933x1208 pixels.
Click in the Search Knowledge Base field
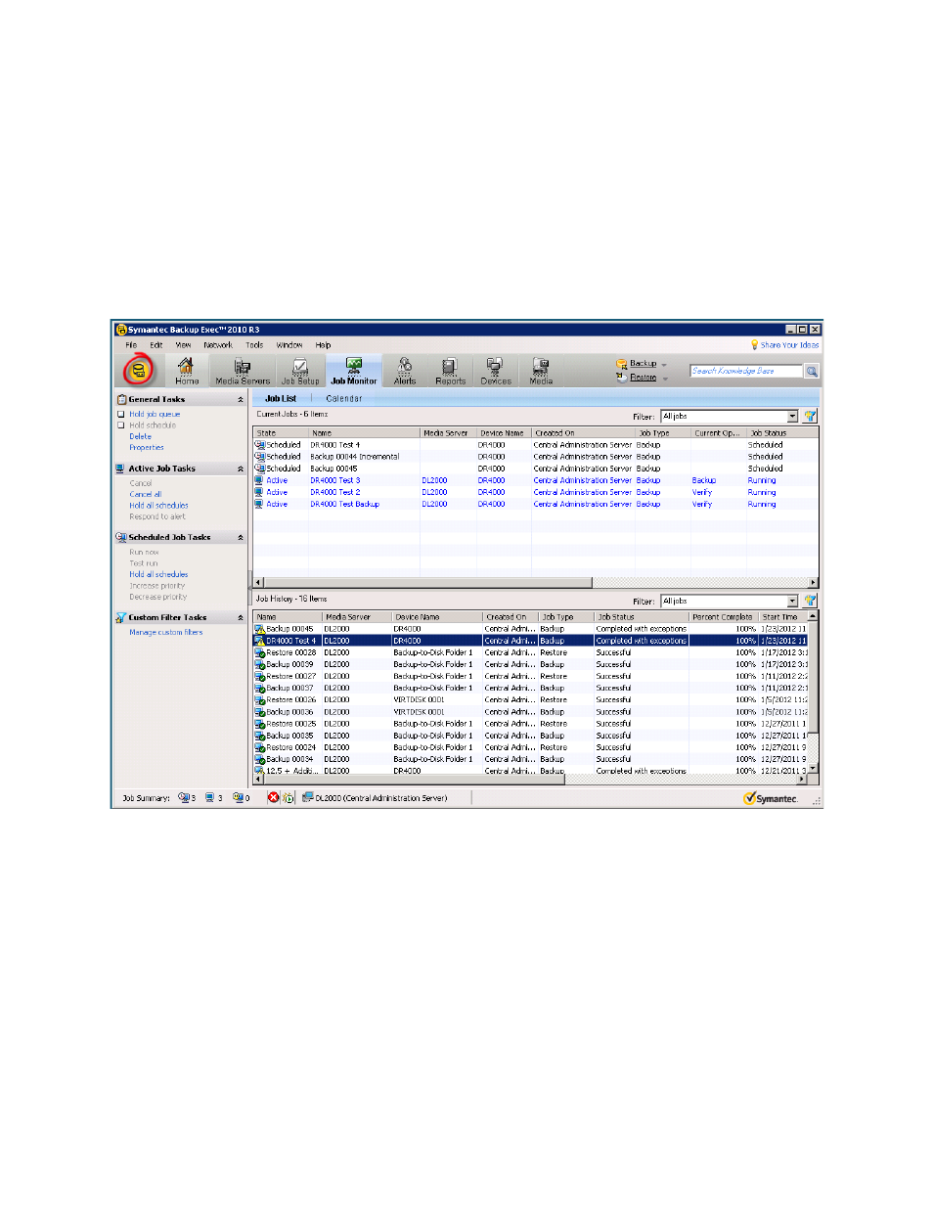746,371
